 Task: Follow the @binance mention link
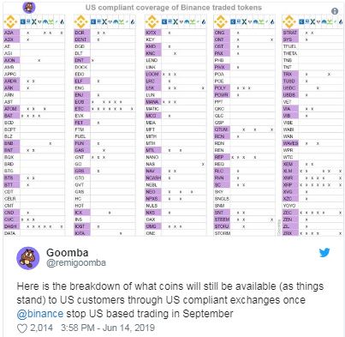pos(40,314)
